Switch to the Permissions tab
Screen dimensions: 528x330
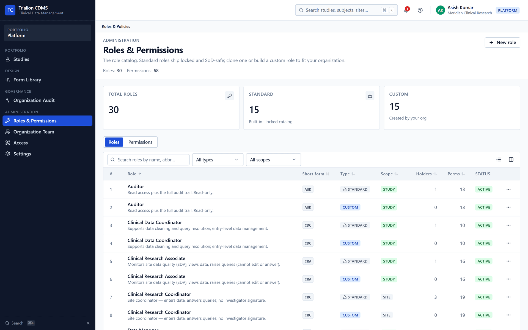click(x=140, y=142)
